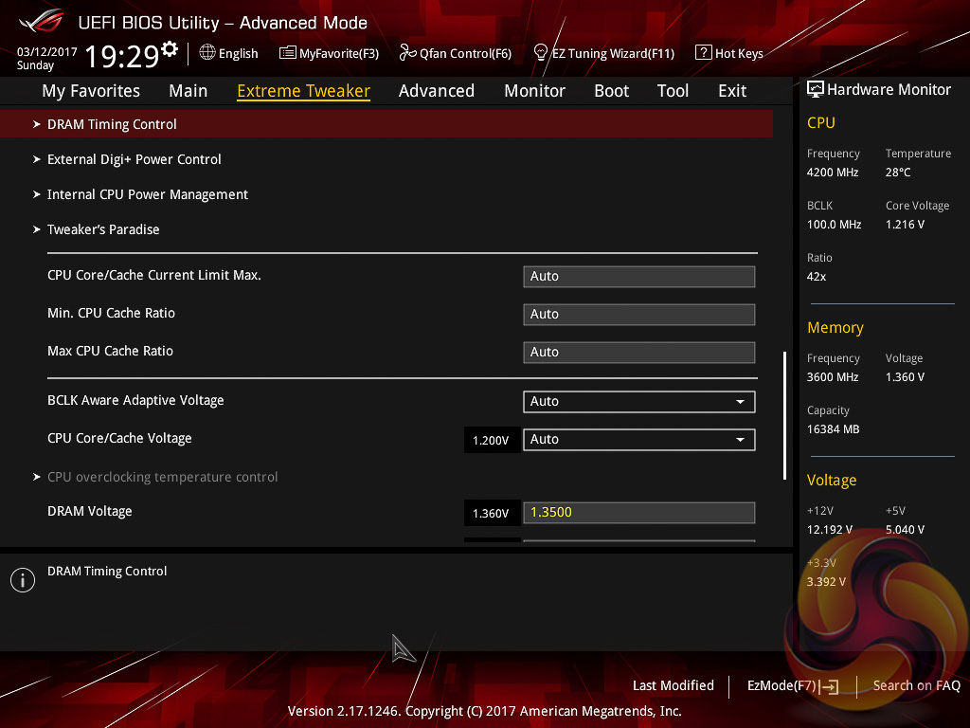Switch to Boot tab
The height and width of the screenshot is (728, 970).
point(612,91)
